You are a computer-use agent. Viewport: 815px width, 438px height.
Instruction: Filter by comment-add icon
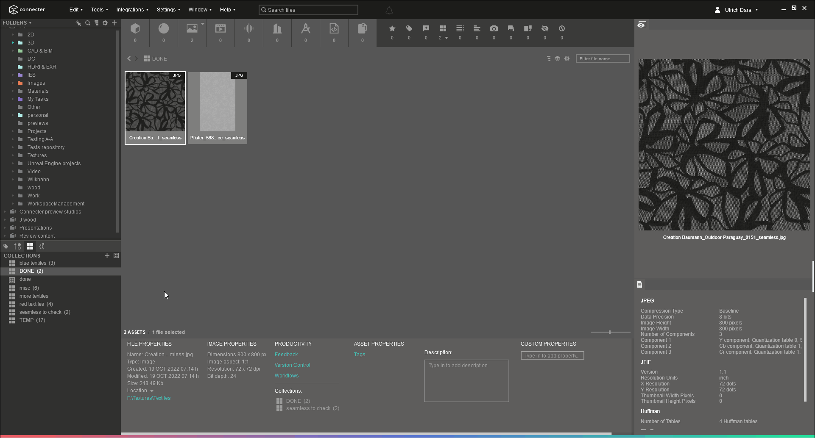click(426, 28)
